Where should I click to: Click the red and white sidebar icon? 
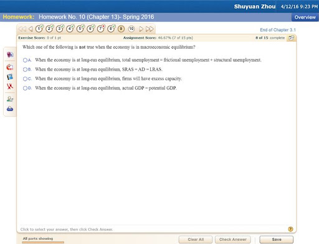(x=10, y=67)
